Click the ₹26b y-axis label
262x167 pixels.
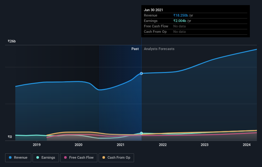tap(12, 41)
